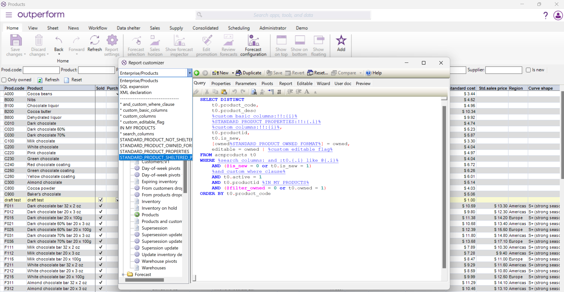Viewport: 564px width, 292px height.
Task: Open the Save changes dropdown arrow
Action: point(25,55)
